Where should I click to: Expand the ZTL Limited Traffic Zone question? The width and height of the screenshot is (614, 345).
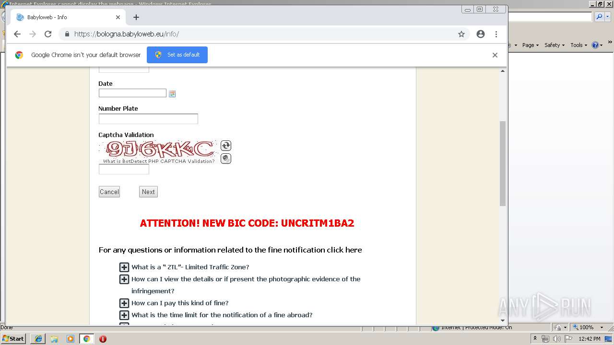coord(124,267)
